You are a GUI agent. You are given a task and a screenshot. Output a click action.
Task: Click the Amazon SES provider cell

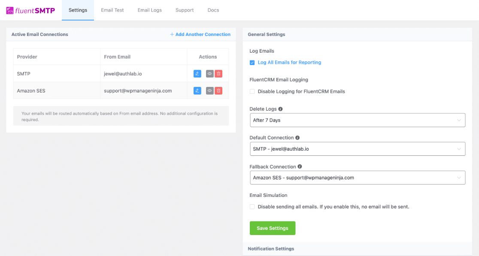tap(57, 91)
